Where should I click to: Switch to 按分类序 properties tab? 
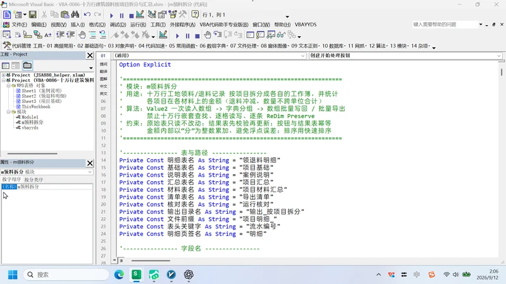(x=34, y=179)
